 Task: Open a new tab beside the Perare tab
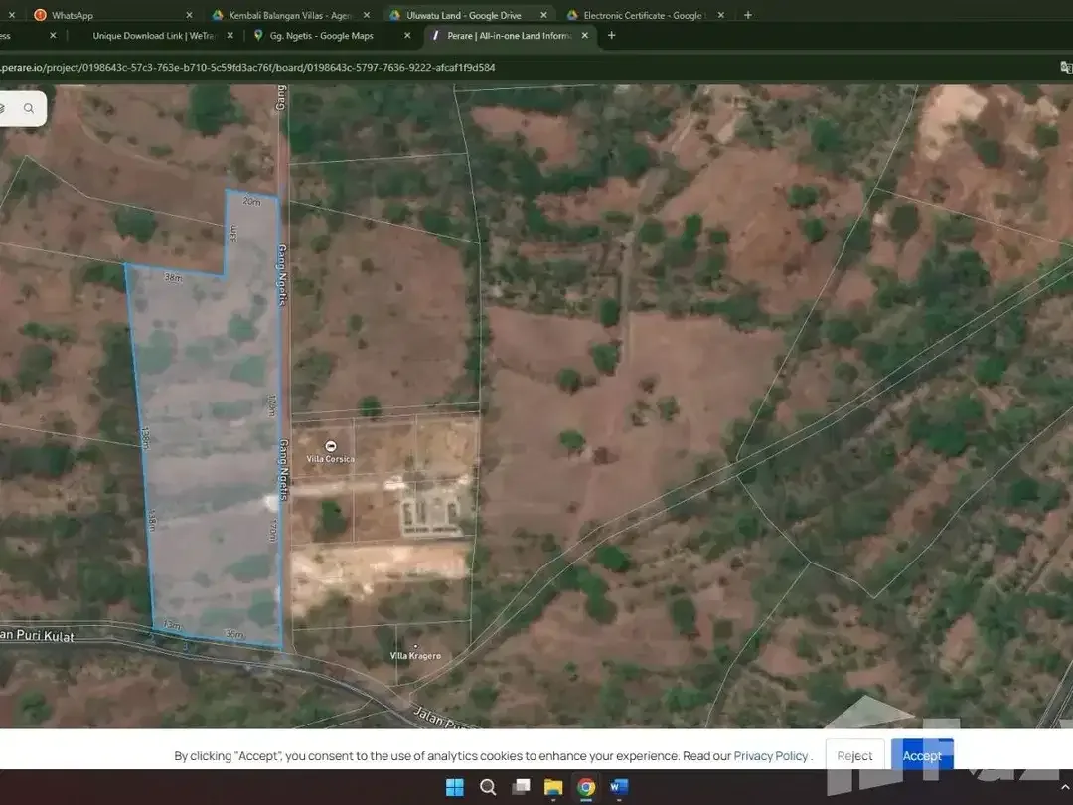(x=611, y=36)
